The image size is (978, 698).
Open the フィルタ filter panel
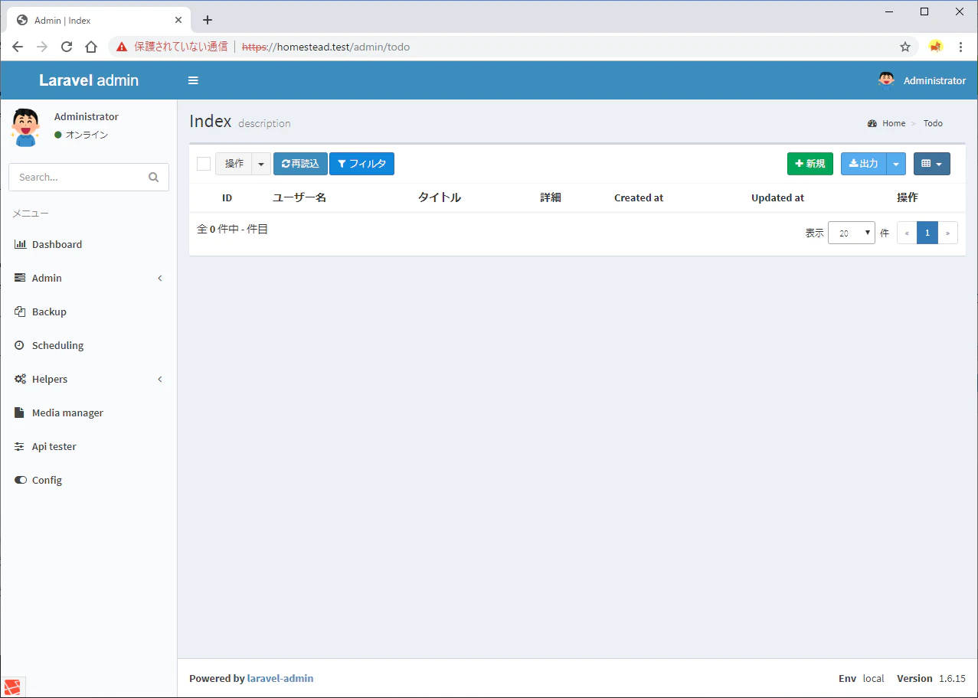pyautogui.click(x=361, y=164)
